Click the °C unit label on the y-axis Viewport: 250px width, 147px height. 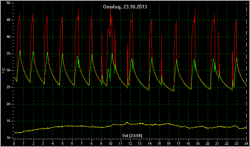coord(4,70)
